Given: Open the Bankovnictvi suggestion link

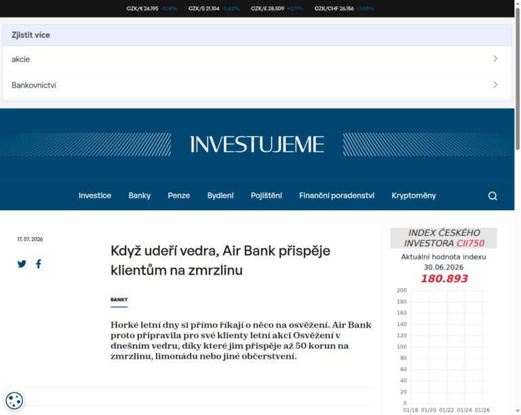Looking at the screenshot, I should pos(257,85).
